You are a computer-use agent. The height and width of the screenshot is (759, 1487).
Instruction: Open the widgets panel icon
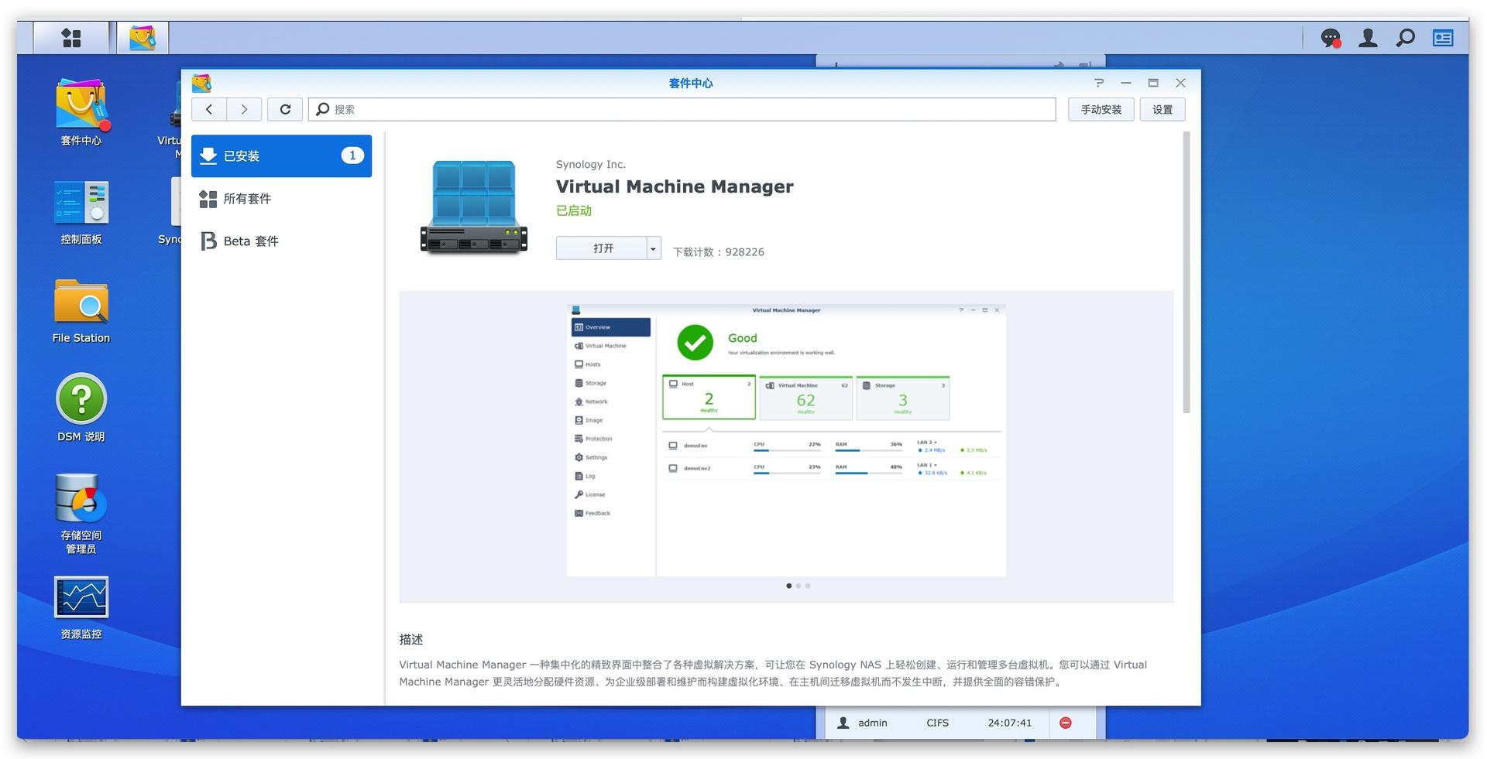(1442, 38)
